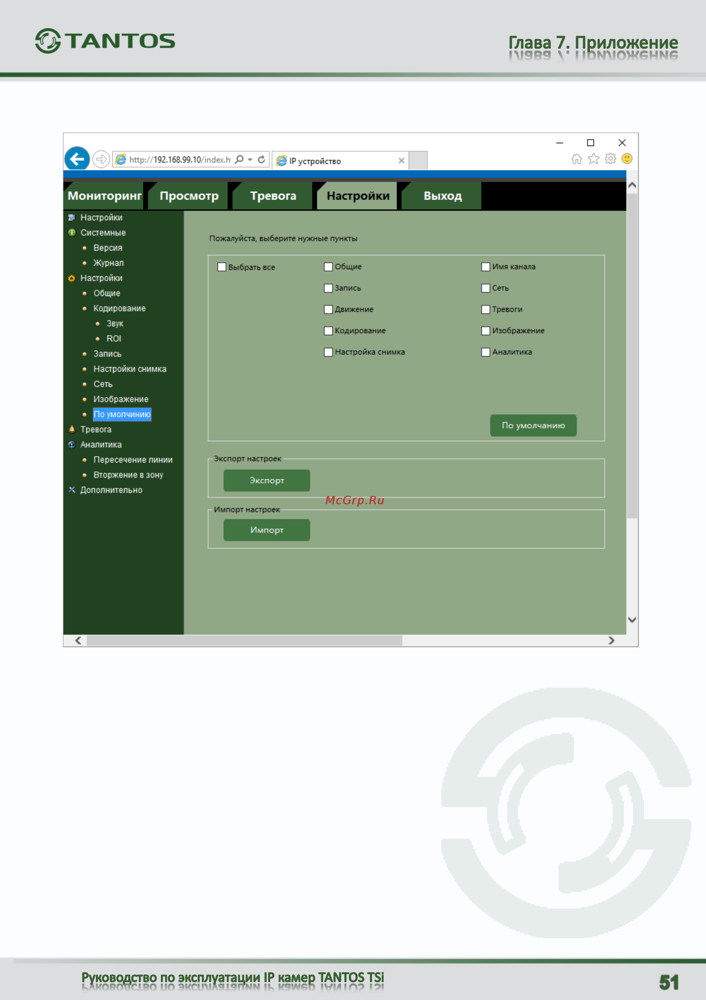Image resolution: width=706 pixels, height=1000 pixels.
Task: Click the vertical scrollbar down arrow
Action: click(x=632, y=620)
